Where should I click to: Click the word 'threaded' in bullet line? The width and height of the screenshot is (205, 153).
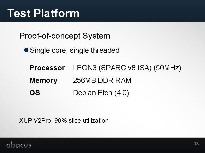(x=105, y=50)
